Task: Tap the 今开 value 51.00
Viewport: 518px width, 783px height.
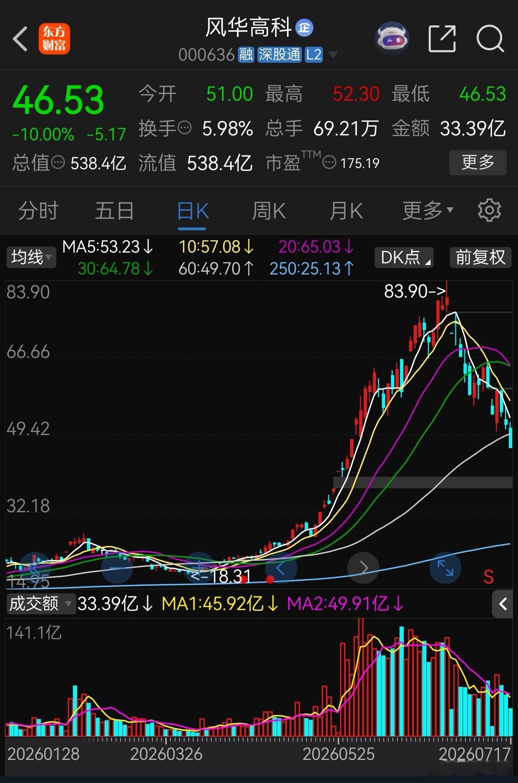Action: (229, 94)
